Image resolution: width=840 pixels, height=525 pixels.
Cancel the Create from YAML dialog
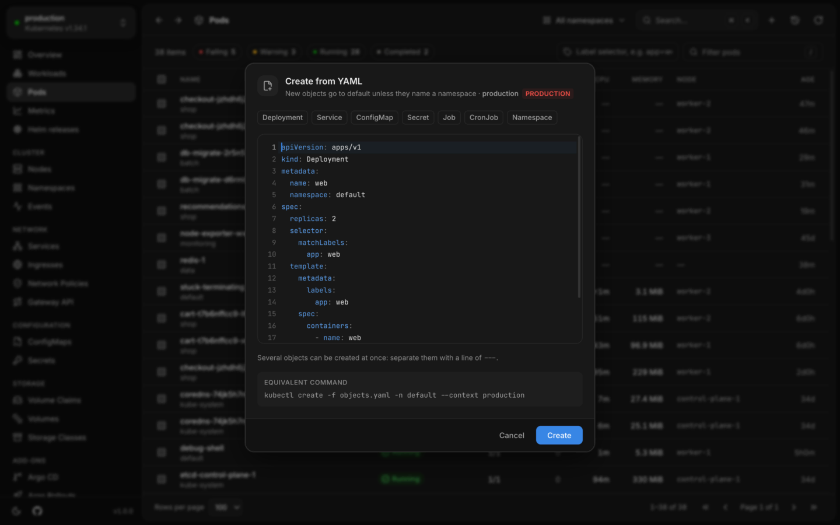coord(512,436)
